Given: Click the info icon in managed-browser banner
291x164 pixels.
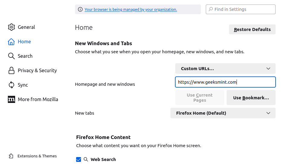Looking at the screenshot, I should [x=80, y=9].
